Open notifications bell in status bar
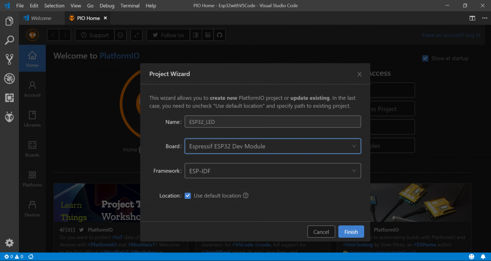Image resolution: width=491 pixels, height=261 pixels. (483, 256)
